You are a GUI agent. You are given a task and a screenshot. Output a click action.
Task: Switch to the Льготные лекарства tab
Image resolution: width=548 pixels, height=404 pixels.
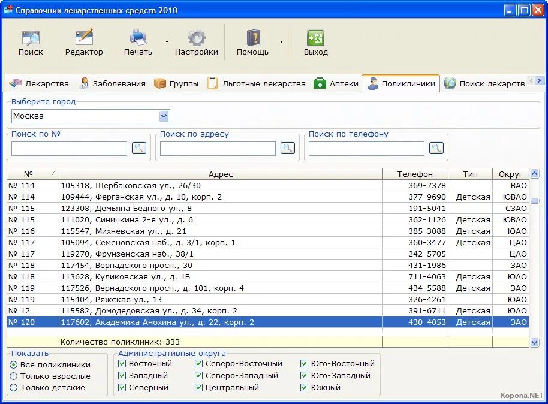(257, 83)
